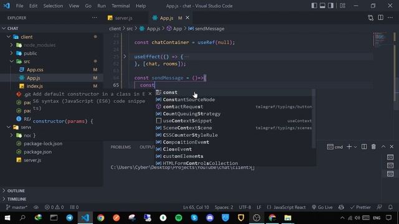Select JavaScript React language mode
This screenshot has width=399, height=224.
289,207
